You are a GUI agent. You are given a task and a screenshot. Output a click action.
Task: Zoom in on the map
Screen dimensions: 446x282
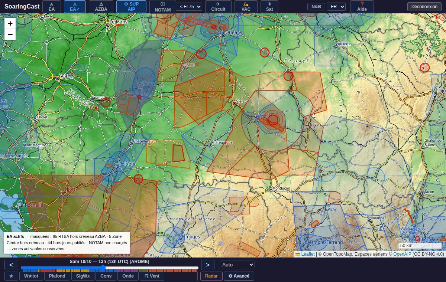pos(10,23)
